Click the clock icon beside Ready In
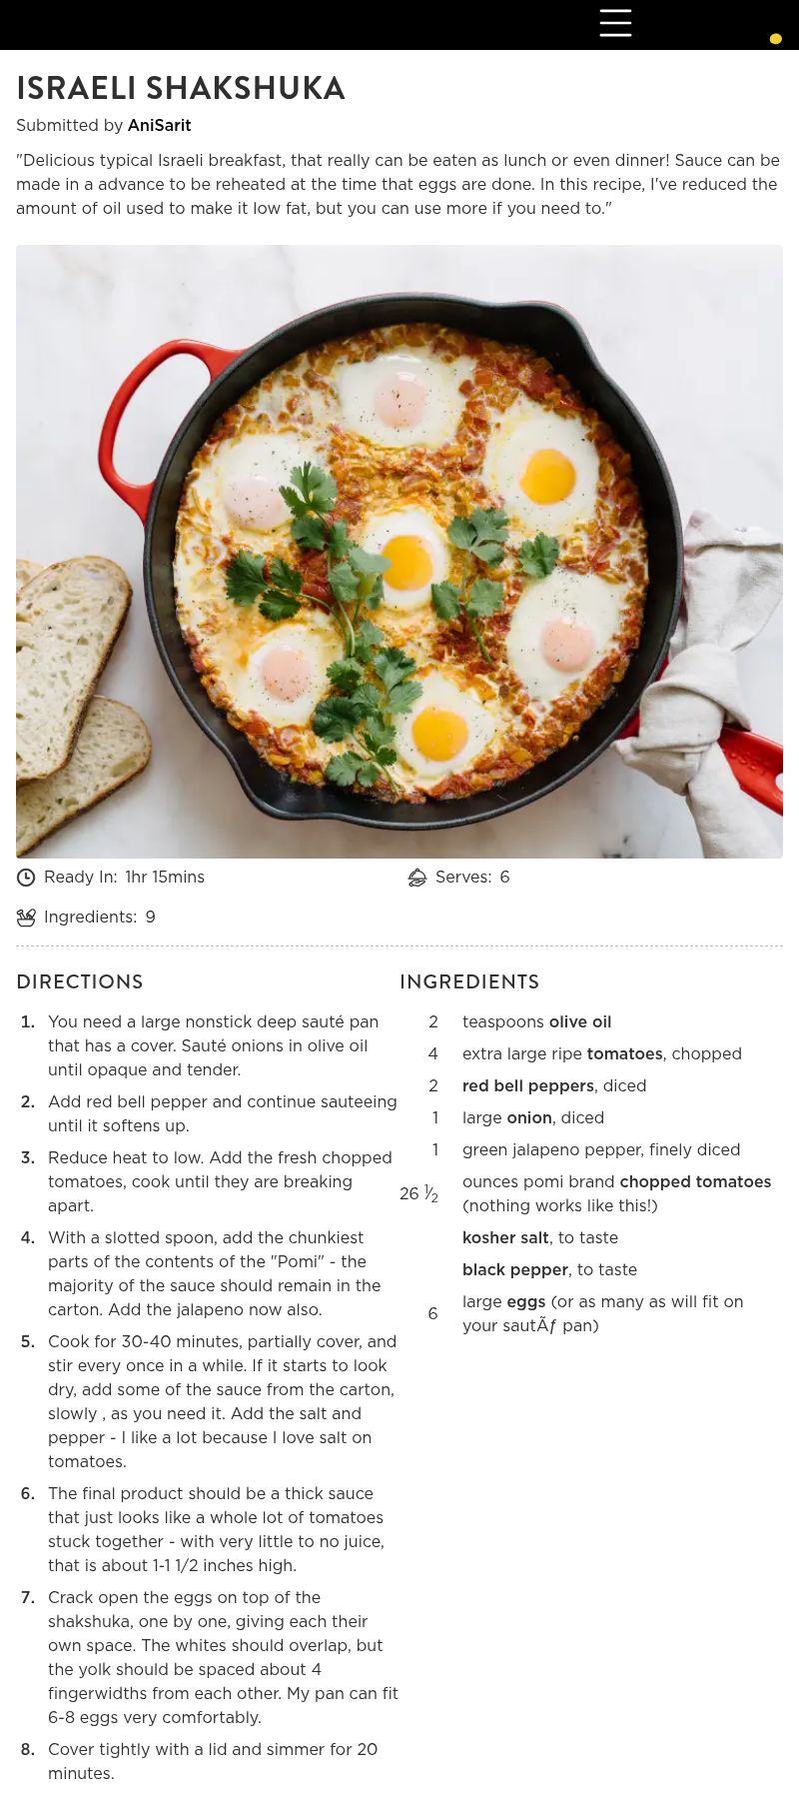The image size is (799, 1820). [26, 878]
